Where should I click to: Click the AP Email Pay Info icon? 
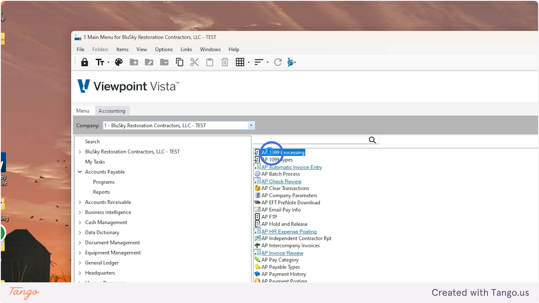pos(257,210)
